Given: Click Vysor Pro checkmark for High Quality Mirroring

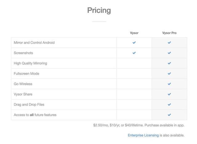Looking at the screenshot, I should click(x=169, y=63).
